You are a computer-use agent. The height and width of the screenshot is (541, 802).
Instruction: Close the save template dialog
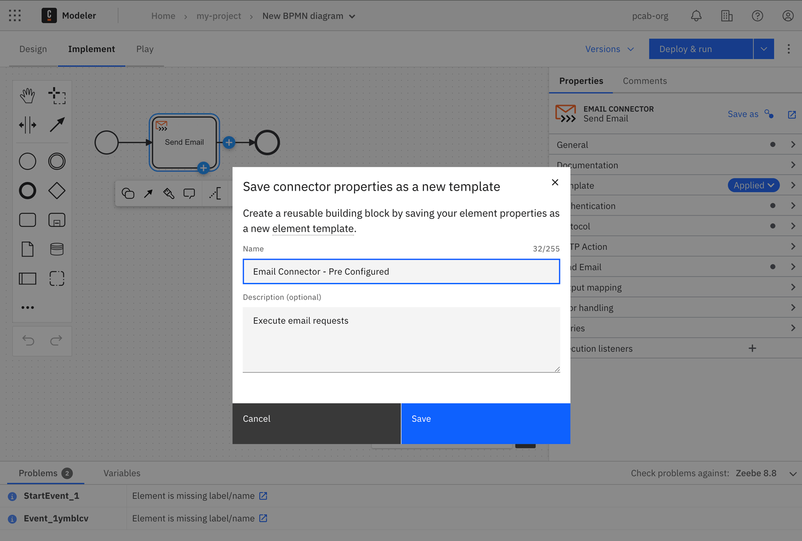click(x=555, y=183)
